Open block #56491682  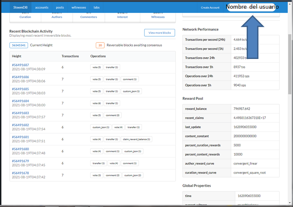[x=20, y=125]
